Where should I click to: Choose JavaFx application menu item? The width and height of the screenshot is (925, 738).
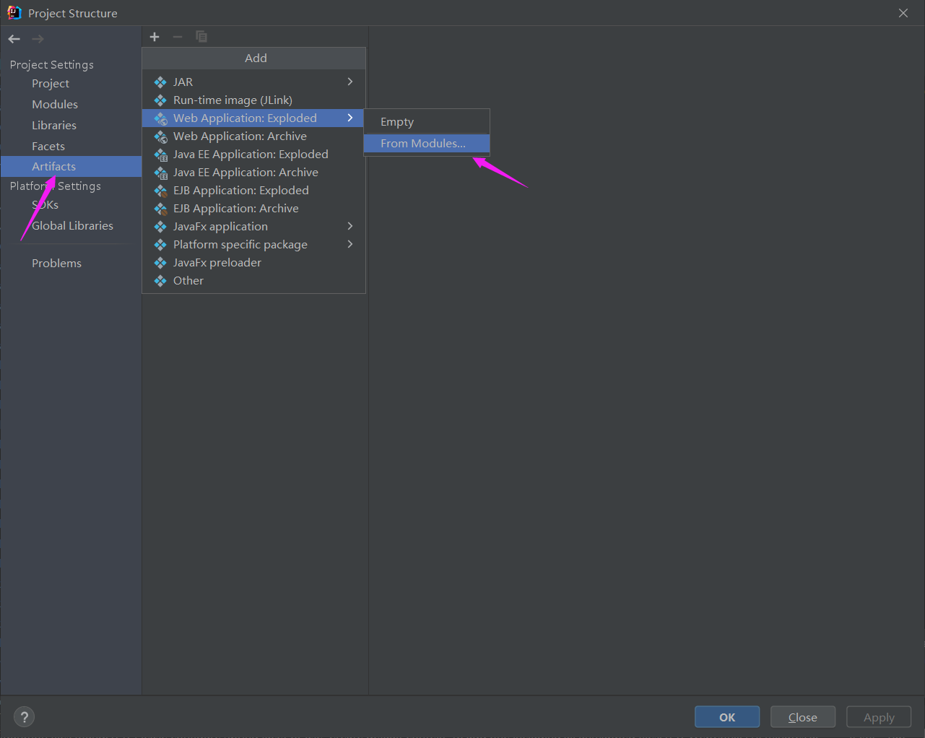[x=254, y=227]
